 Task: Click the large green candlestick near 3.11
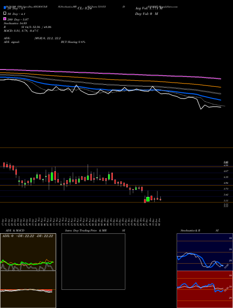(x=148, y=199)
